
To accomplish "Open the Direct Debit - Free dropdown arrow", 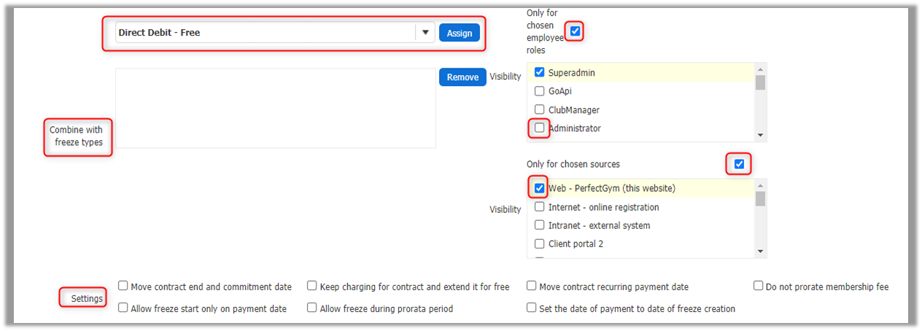I will 425,33.
